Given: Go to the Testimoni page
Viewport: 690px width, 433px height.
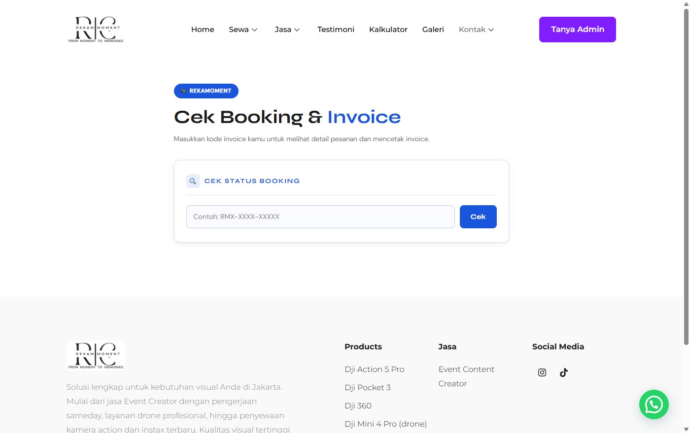Looking at the screenshot, I should pos(336,30).
